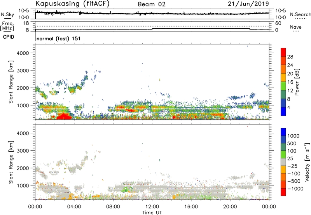
Task: Click the '20:00' time axis label
Action: (x=230, y=207)
